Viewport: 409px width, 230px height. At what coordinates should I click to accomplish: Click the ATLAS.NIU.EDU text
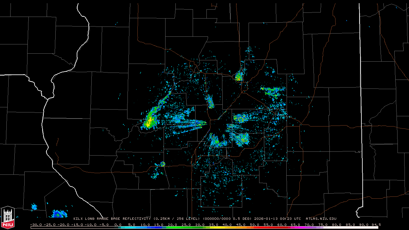pos(321,219)
